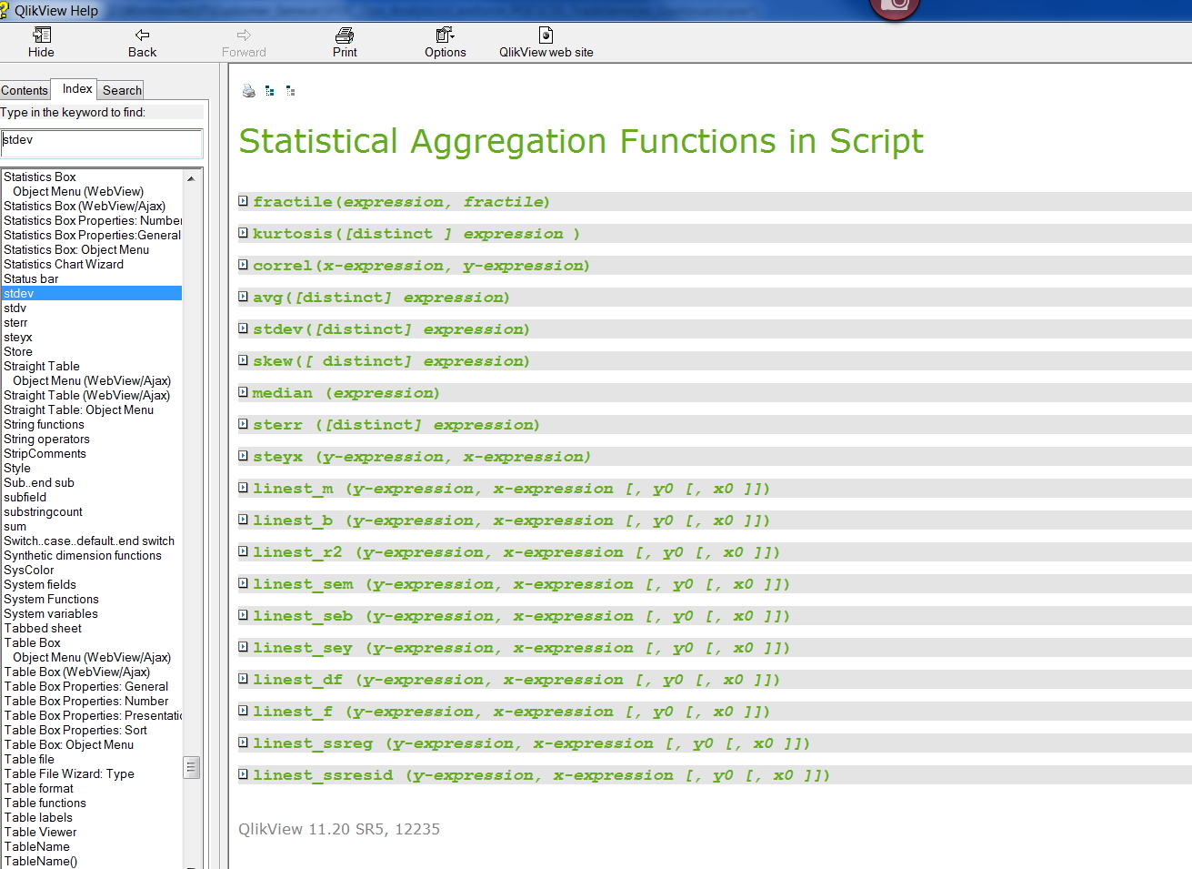Click the expand all topics icon
The image size is (1192, 869).
click(x=270, y=91)
